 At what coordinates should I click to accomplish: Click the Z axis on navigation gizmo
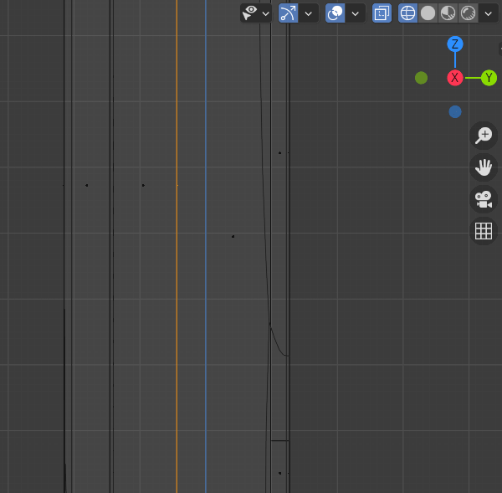pyautogui.click(x=455, y=44)
